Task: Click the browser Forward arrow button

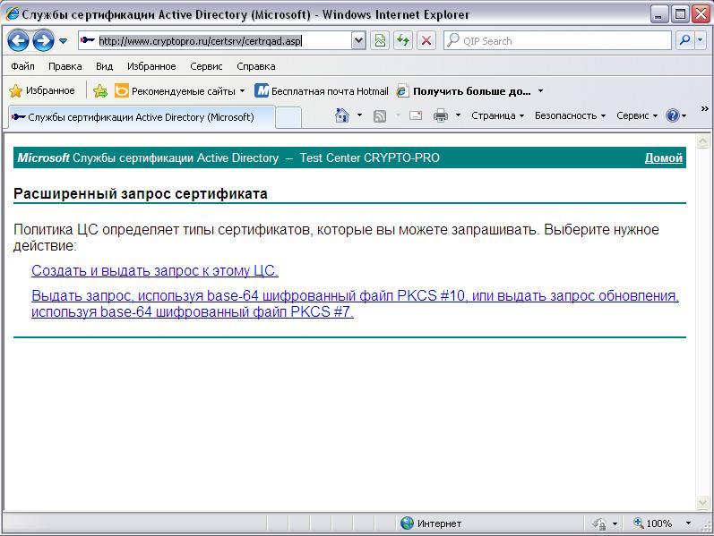Action: (42, 40)
